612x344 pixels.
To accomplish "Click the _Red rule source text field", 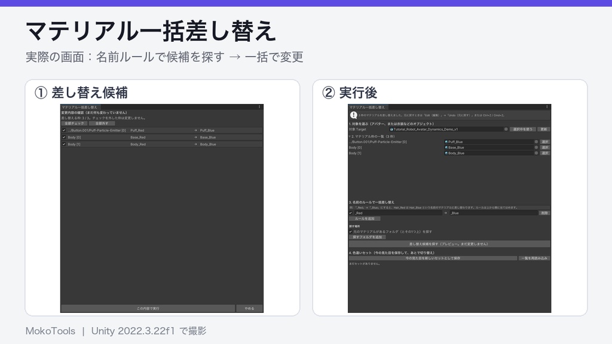I will 397,213.
